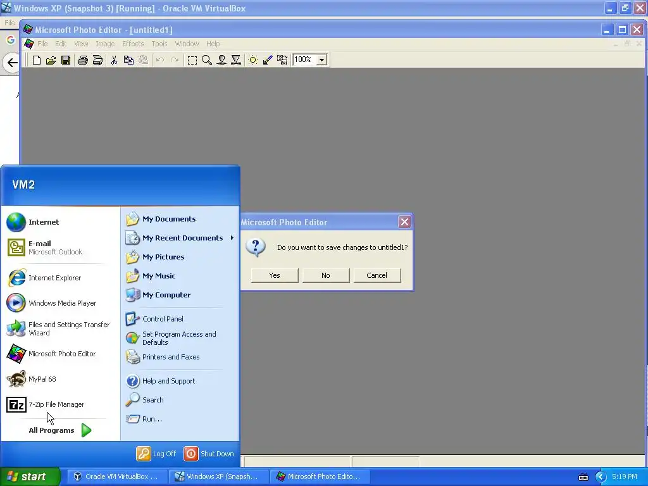The image size is (648, 486).
Task: Click the Log Off button
Action: tap(156, 454)
